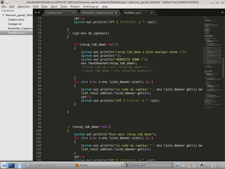
Task: Open the Preferences menu
Action: [91, 6]
